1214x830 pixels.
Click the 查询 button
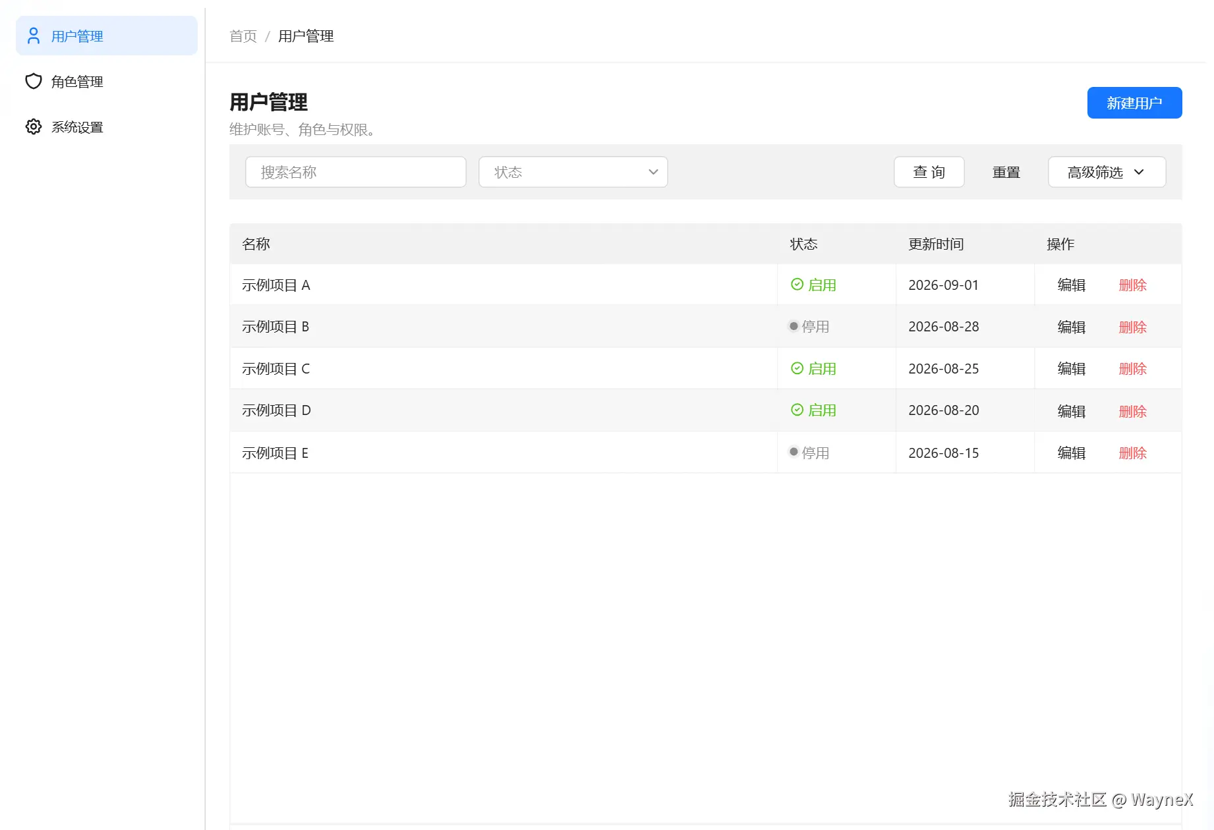click(929, 172)
